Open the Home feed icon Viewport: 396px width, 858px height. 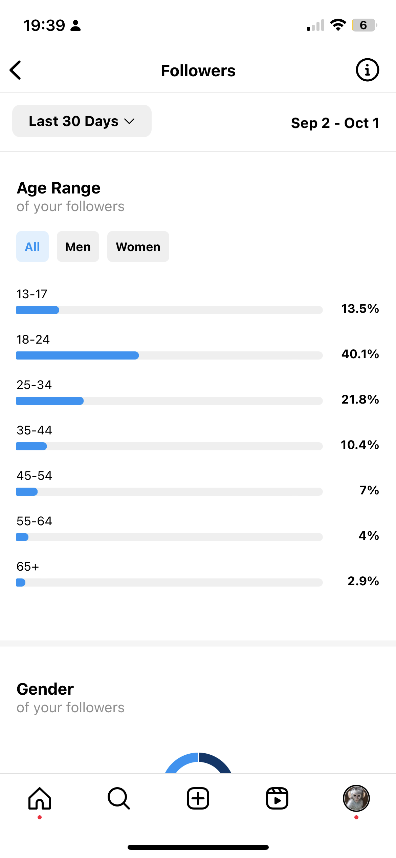40,798
